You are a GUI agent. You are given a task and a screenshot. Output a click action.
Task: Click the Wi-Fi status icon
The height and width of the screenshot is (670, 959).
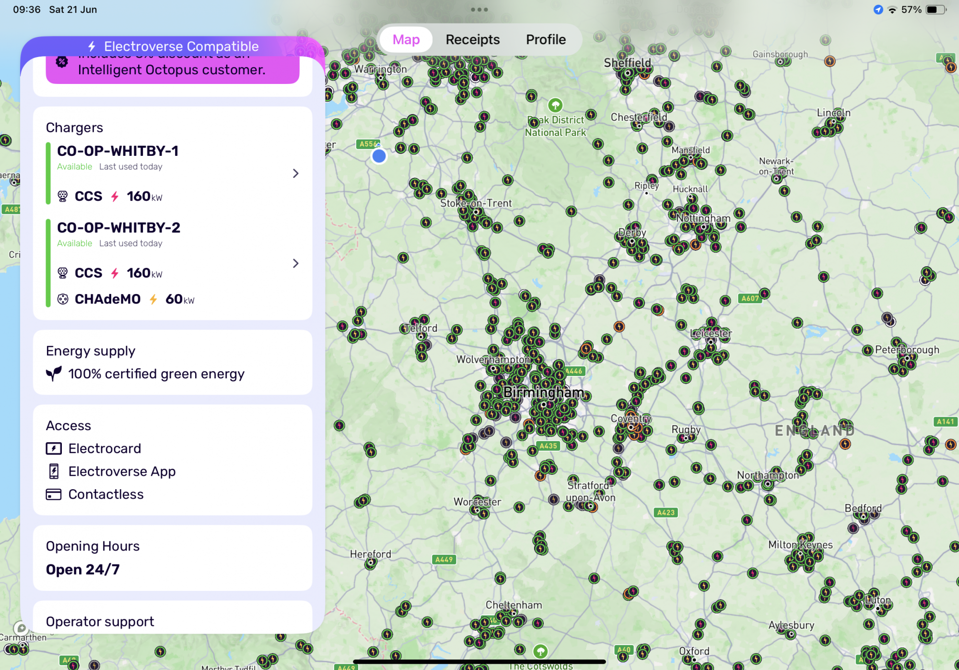[x=892, y=10]
